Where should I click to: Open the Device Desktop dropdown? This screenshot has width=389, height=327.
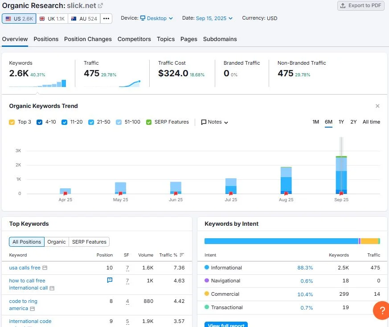(x=156, y=18)
